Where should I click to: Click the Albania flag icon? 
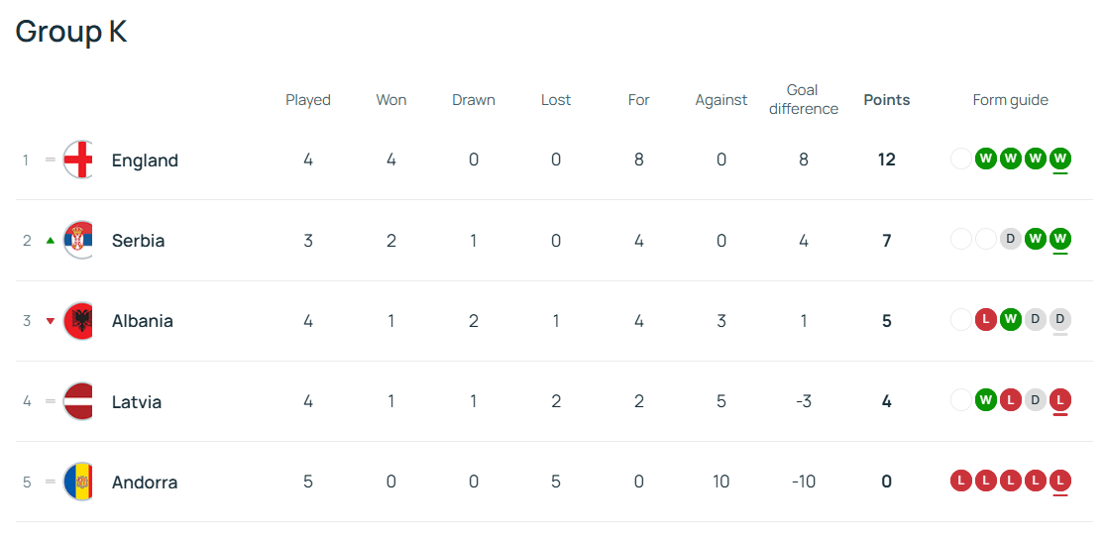pyautogui.click(x=78, y=321)
